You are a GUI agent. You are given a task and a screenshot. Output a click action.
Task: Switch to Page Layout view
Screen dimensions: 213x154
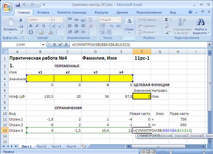(148, 152)
